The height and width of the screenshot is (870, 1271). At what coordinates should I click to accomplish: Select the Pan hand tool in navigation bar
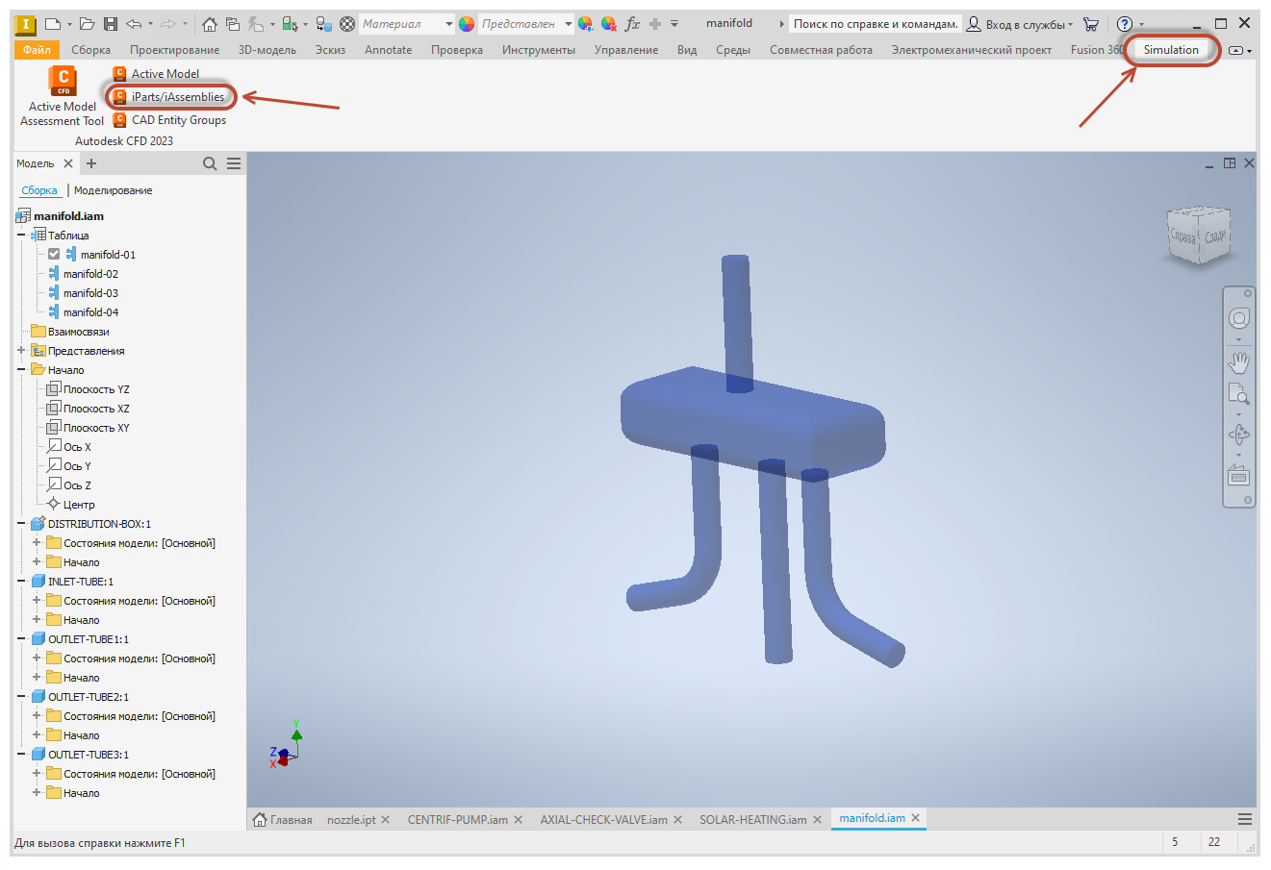1239,362
